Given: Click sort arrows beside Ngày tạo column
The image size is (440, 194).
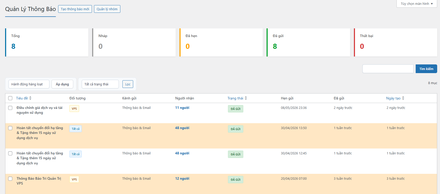Looking at the screenshot, I should click(403, 98).
